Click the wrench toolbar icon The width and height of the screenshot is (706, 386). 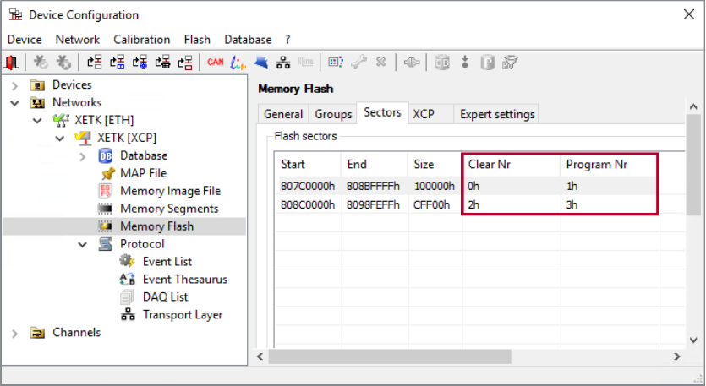358,63
